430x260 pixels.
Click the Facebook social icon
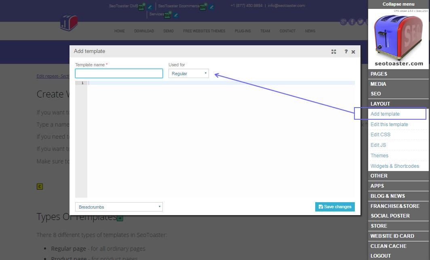pos(352,22)
